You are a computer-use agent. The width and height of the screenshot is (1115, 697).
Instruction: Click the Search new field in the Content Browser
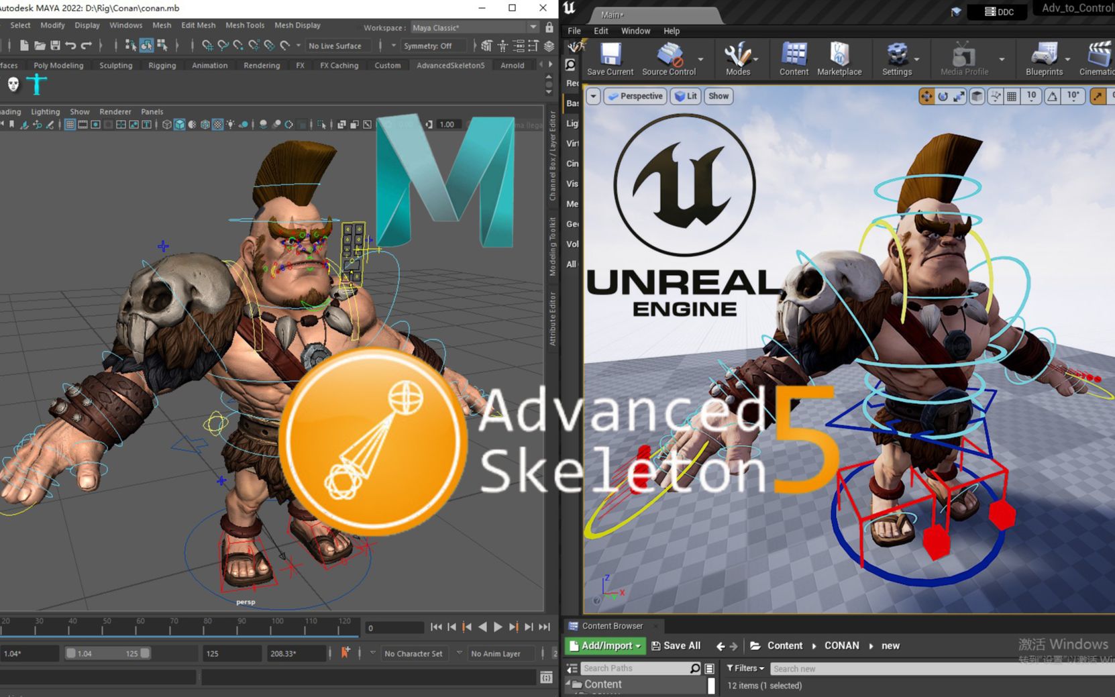(x=839, y=668)
